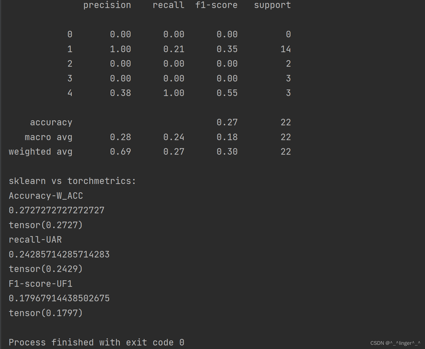This screenshot has width=425, height=349.
Task: Select recall value 0.21 for class 1
Action: [x=174, y=49]
